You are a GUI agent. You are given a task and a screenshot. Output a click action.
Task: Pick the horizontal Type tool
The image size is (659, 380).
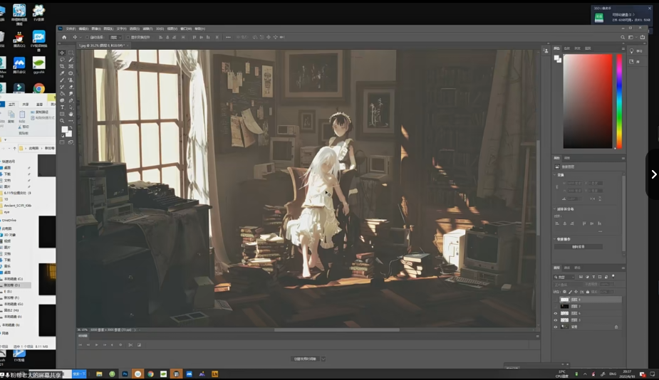coord(62,107)
